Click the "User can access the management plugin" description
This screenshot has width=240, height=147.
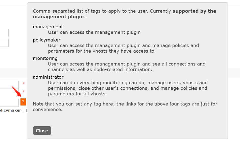coord(94,32)
